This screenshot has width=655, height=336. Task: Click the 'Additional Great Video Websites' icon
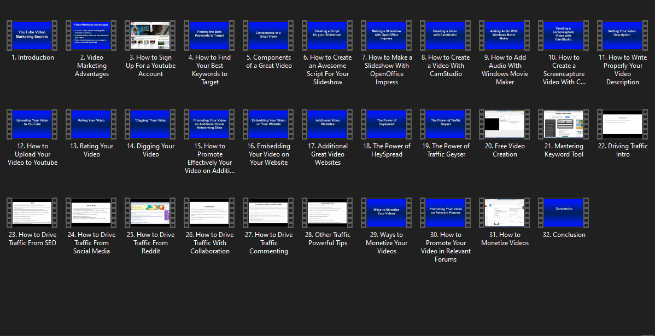[328, 124]
